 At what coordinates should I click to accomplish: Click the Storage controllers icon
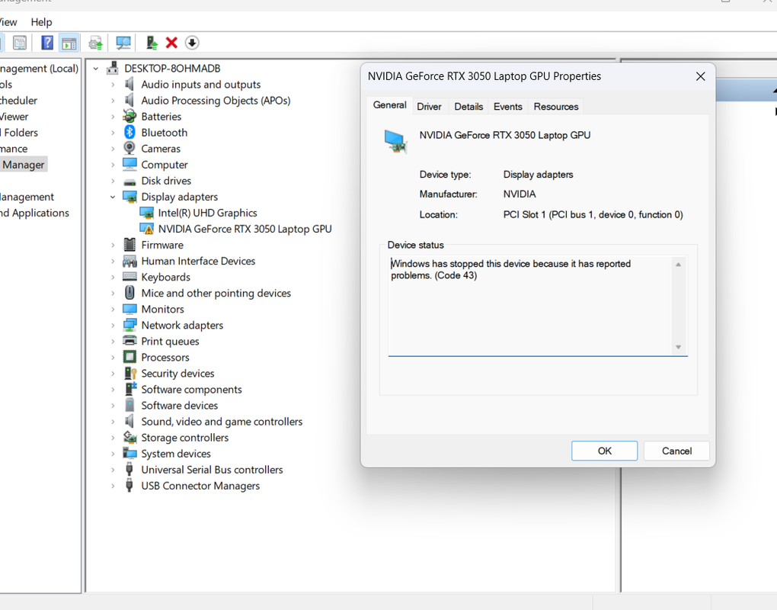(129, 438)
